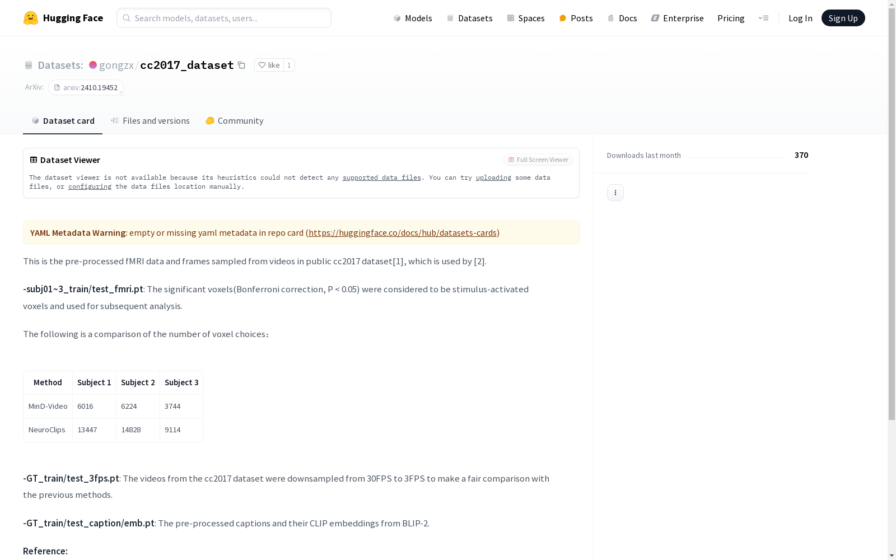Click the Hugging Face logo
The width and height of the screenshot is (896, 560).
point(63,18)
